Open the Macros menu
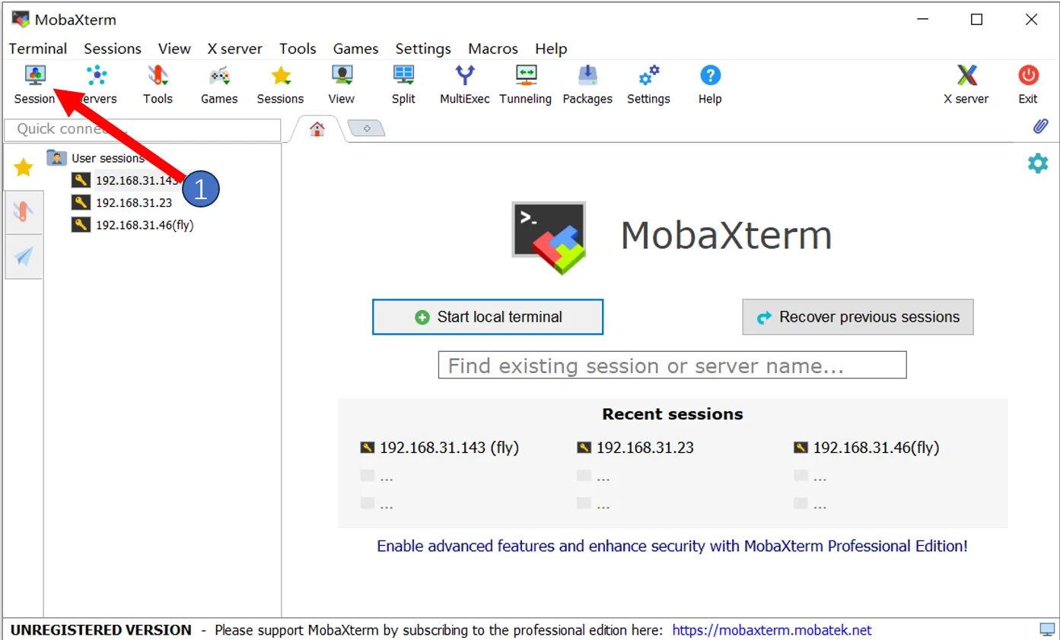 click(x=492, y=49)
